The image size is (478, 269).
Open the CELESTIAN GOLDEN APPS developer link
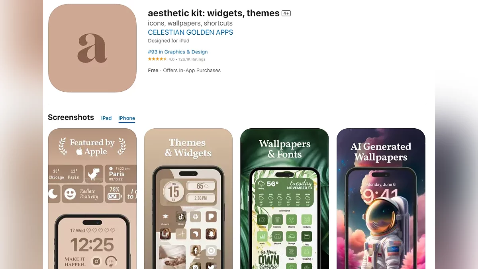(190, 32)
